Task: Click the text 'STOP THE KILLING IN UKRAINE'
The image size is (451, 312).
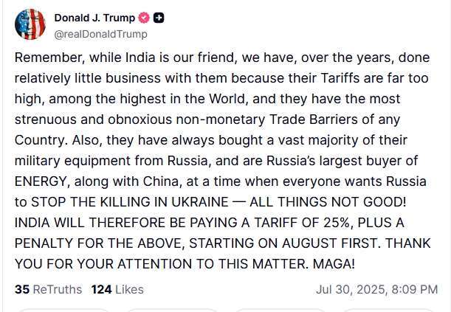Action: (130, 202)
